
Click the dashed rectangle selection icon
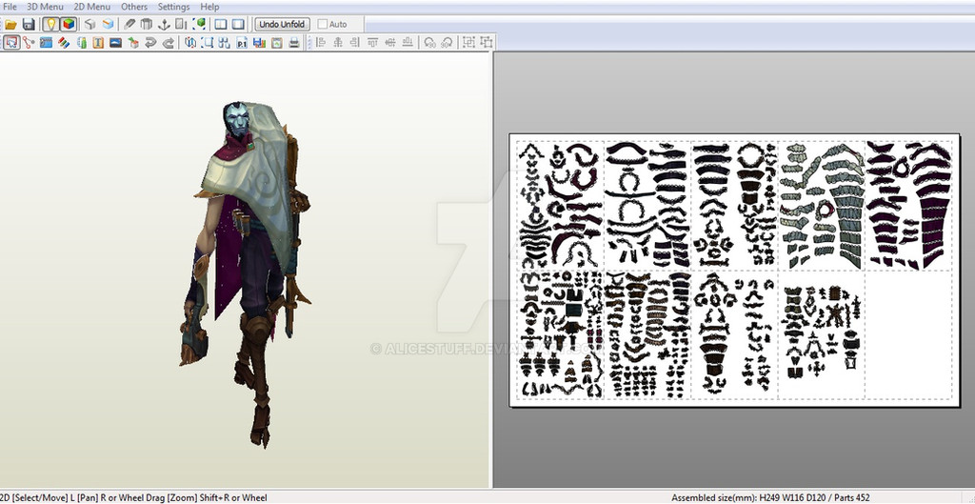[208, 42]
